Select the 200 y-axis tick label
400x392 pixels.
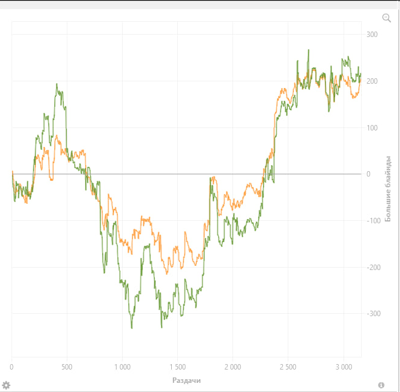pyautogui.click(x=372, y=81)
